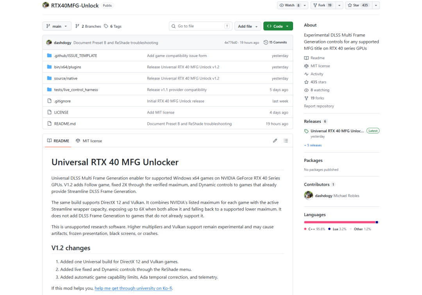Switch to the MIT license tab
The width and height of the screenshot is (422, 295).
click(89, 141)
